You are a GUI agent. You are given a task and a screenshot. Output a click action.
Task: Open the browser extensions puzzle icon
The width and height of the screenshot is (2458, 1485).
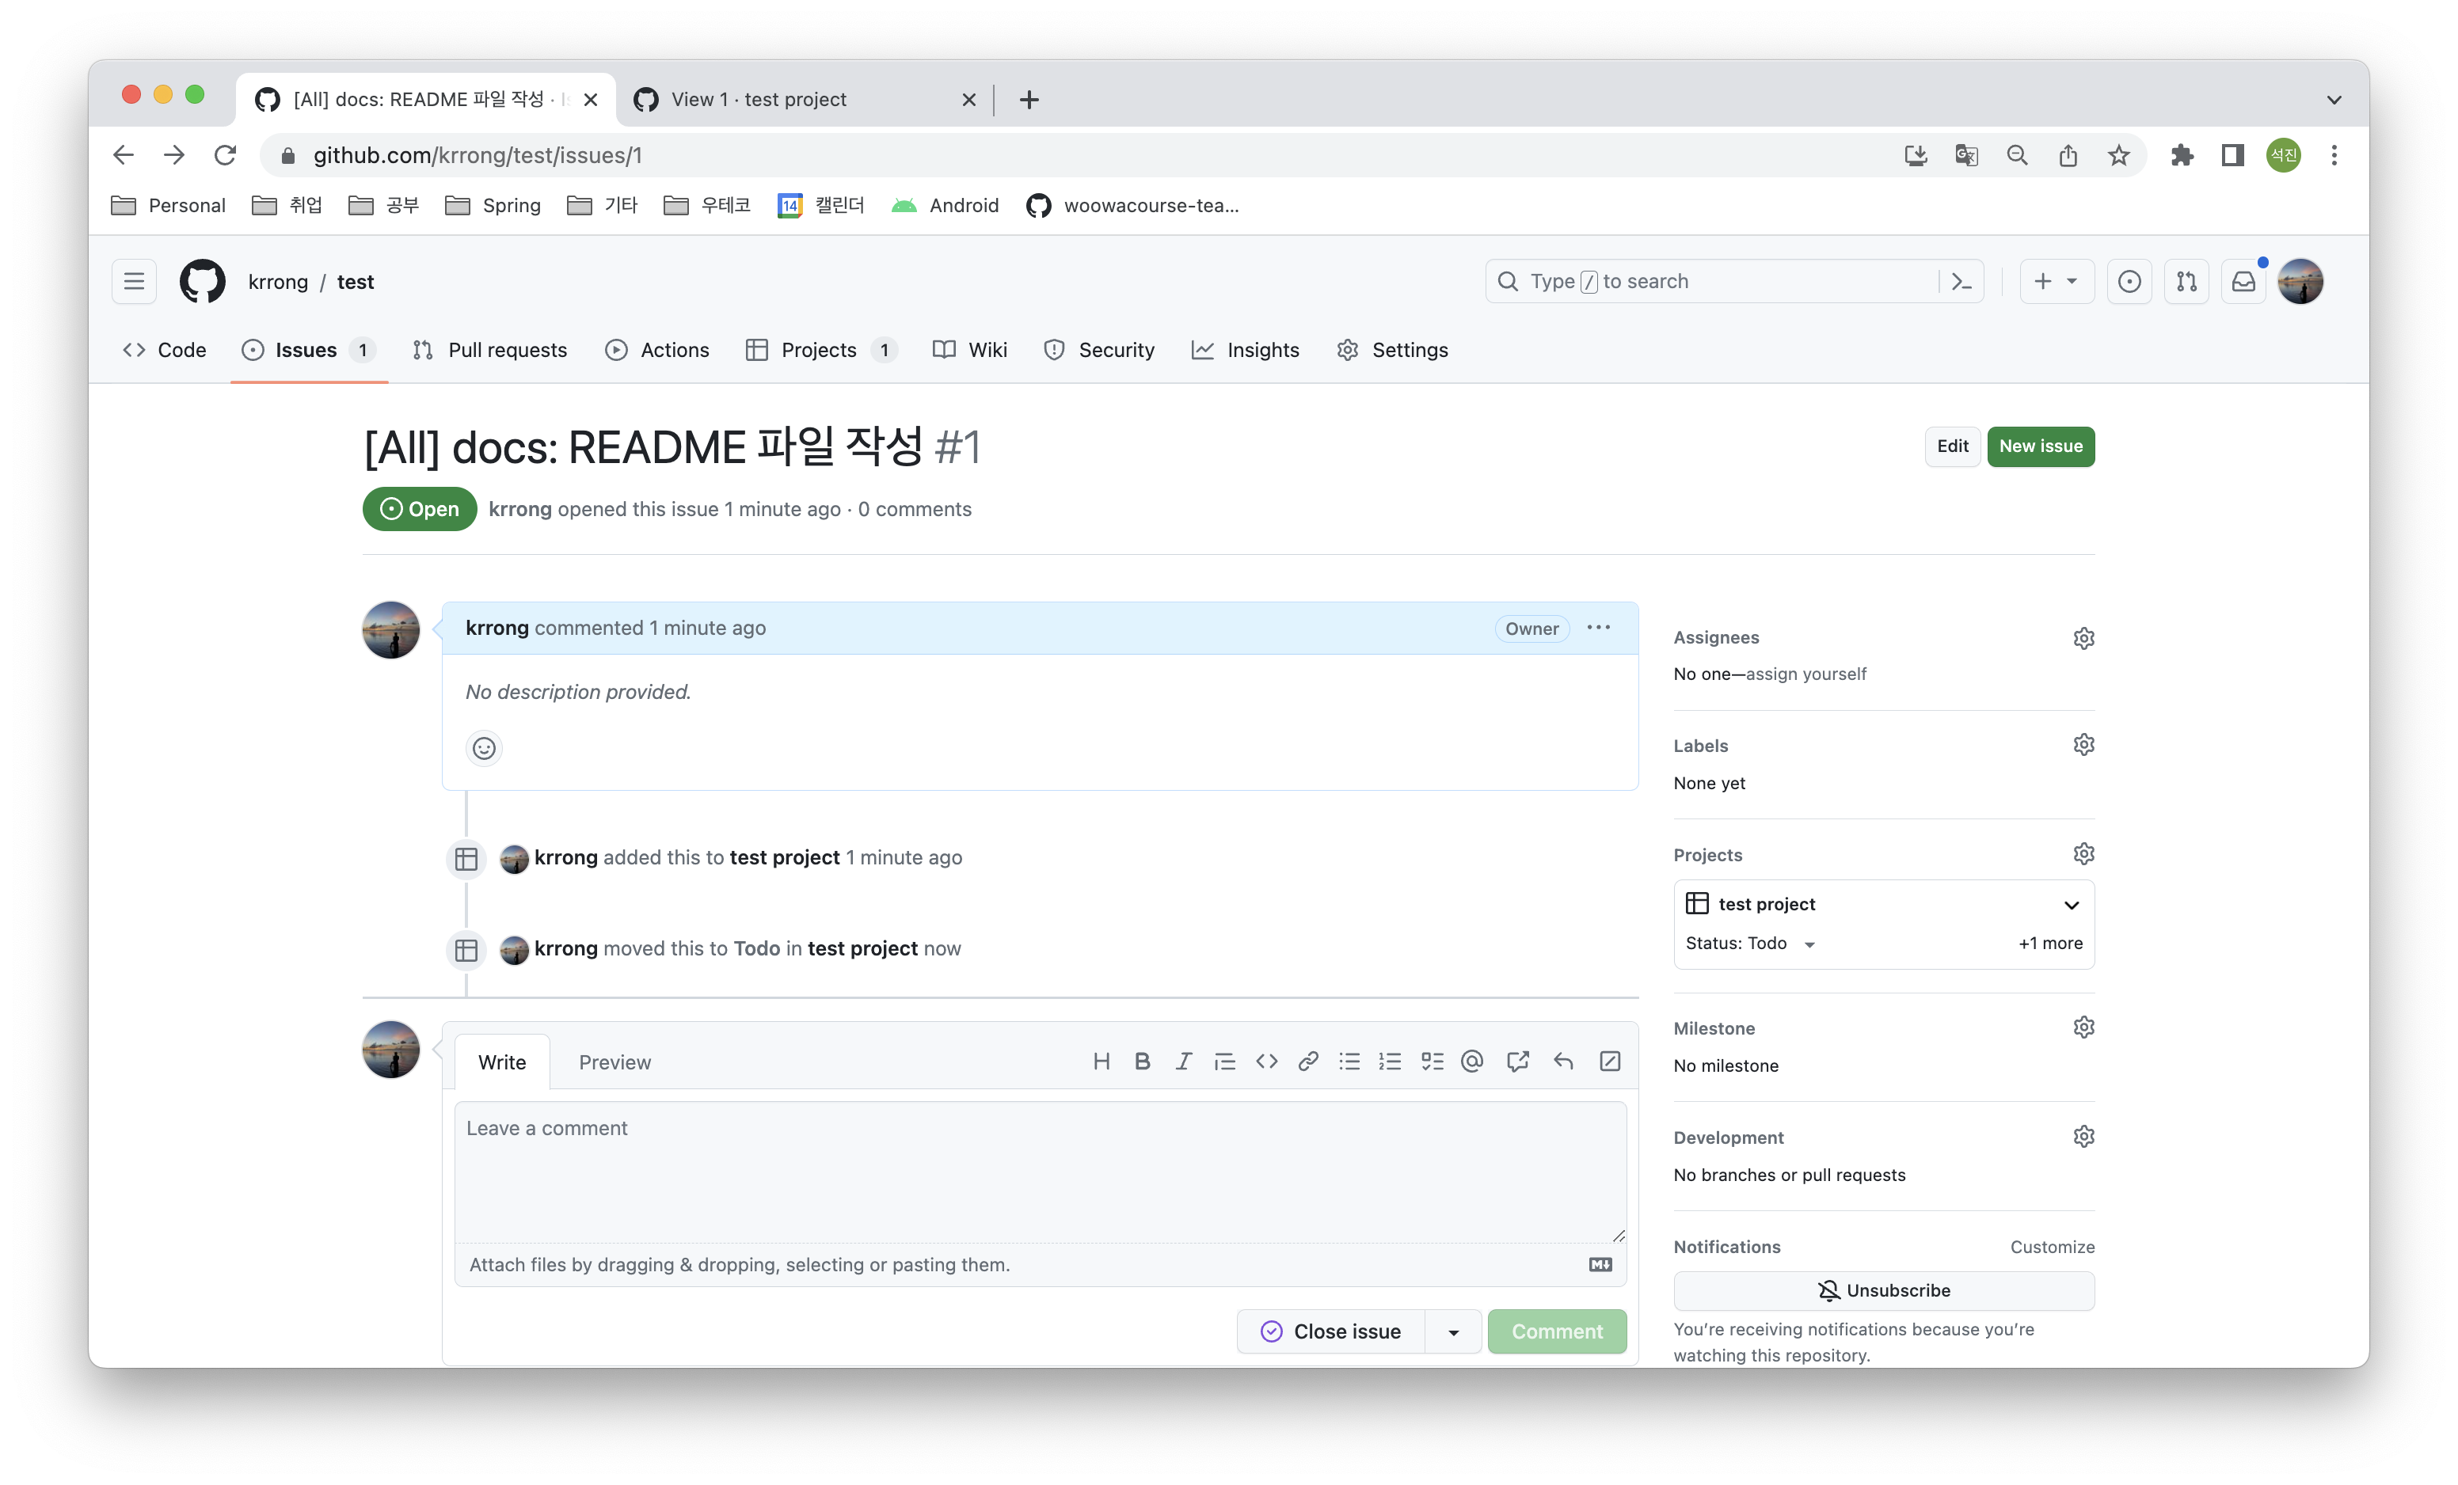coord(2182,156)
